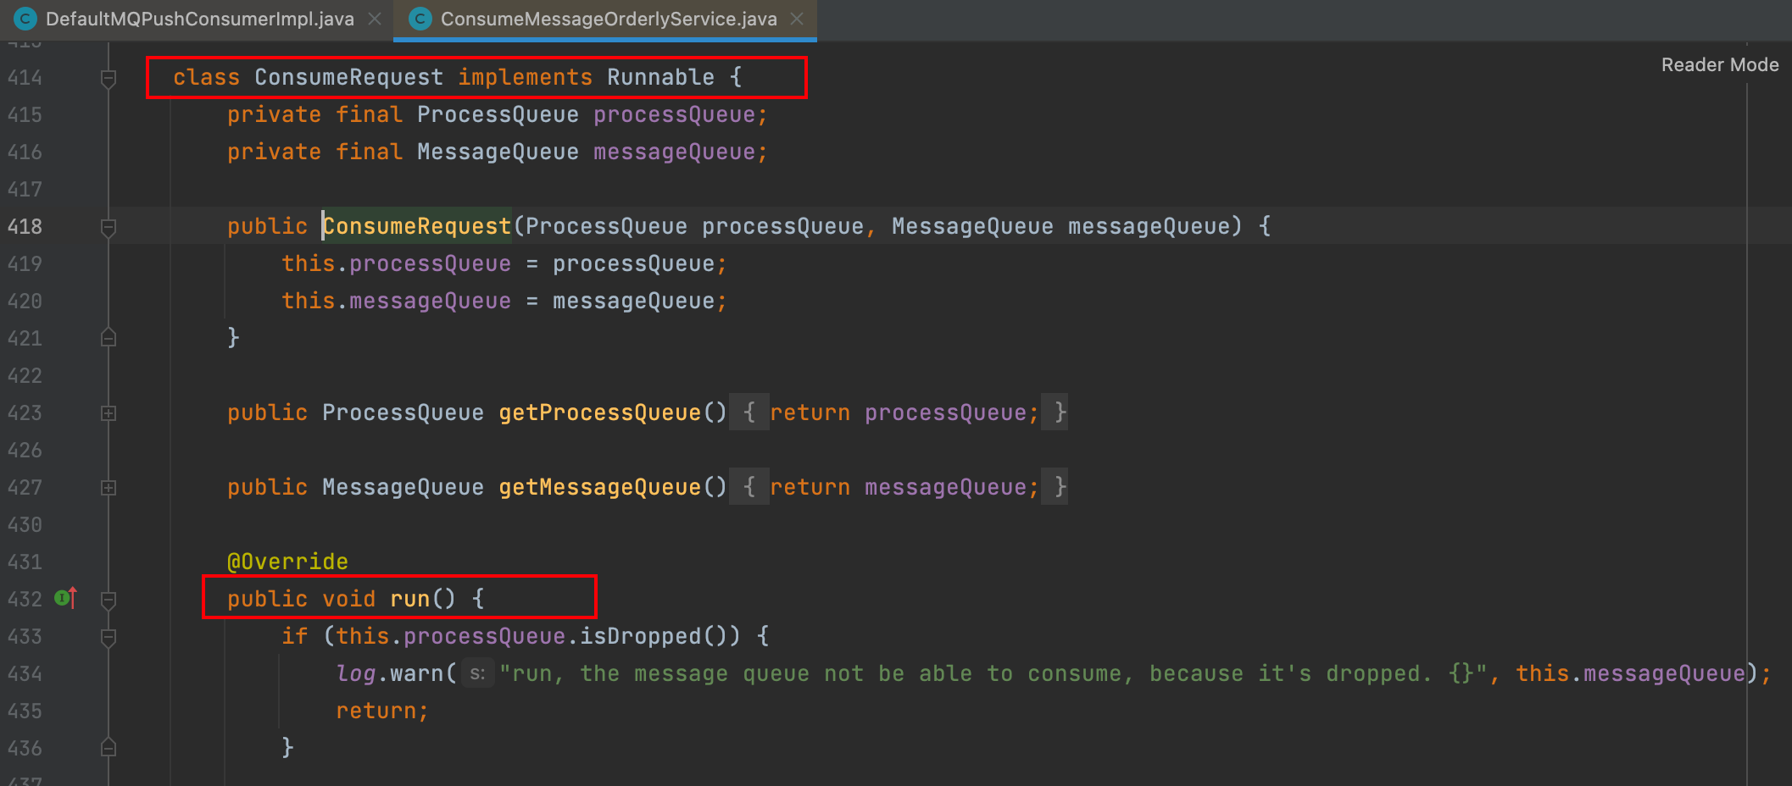This screenshot has height=786, width=1792.
Task: Close the DefaultMQPushConsumerImpl.java tab
Action: point(375,19)
